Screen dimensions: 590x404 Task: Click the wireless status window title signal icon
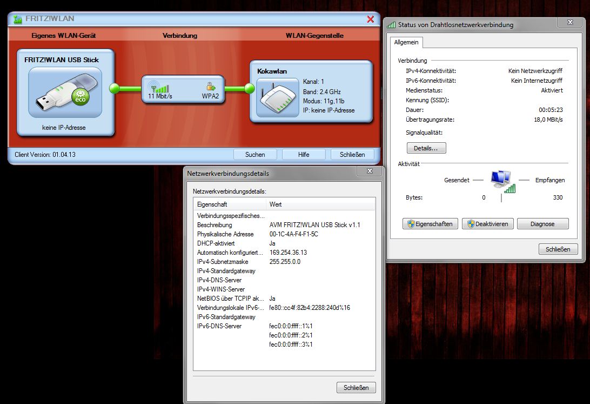click(x=391, y=25)
